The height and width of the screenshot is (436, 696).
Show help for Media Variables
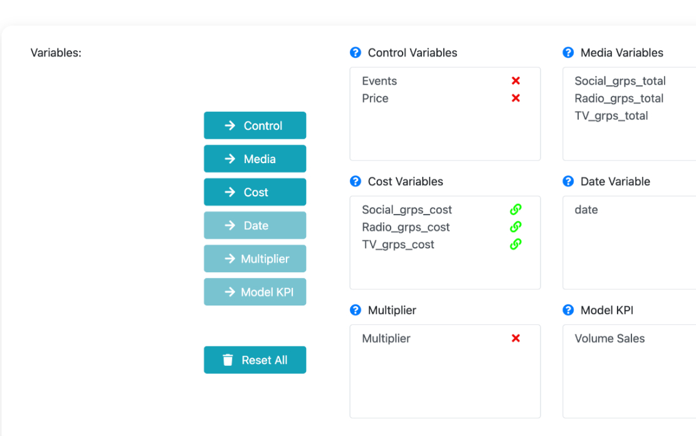tap(568, 53)
